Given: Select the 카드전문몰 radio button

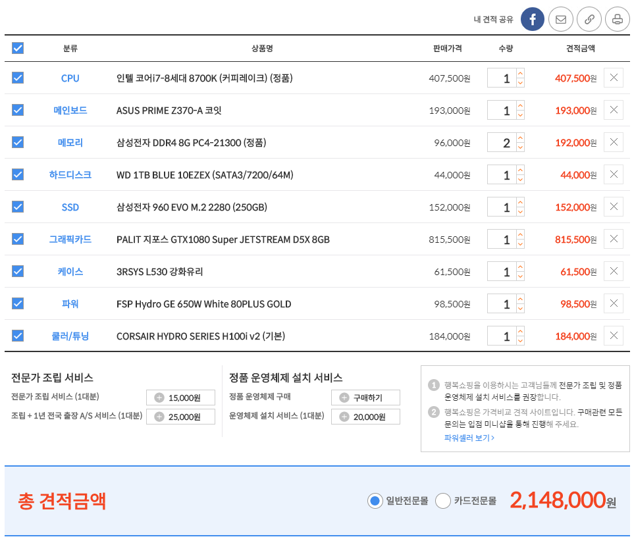Looking at the screenshot, I should [x=443, y=501].
